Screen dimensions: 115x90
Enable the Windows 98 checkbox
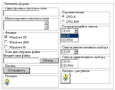[6, 47]
